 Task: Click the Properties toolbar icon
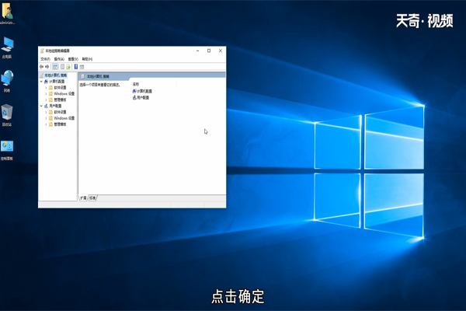click(x=62, y=67)
